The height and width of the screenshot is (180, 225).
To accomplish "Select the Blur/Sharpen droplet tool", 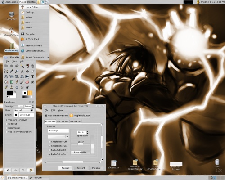I will pos(17,87).
